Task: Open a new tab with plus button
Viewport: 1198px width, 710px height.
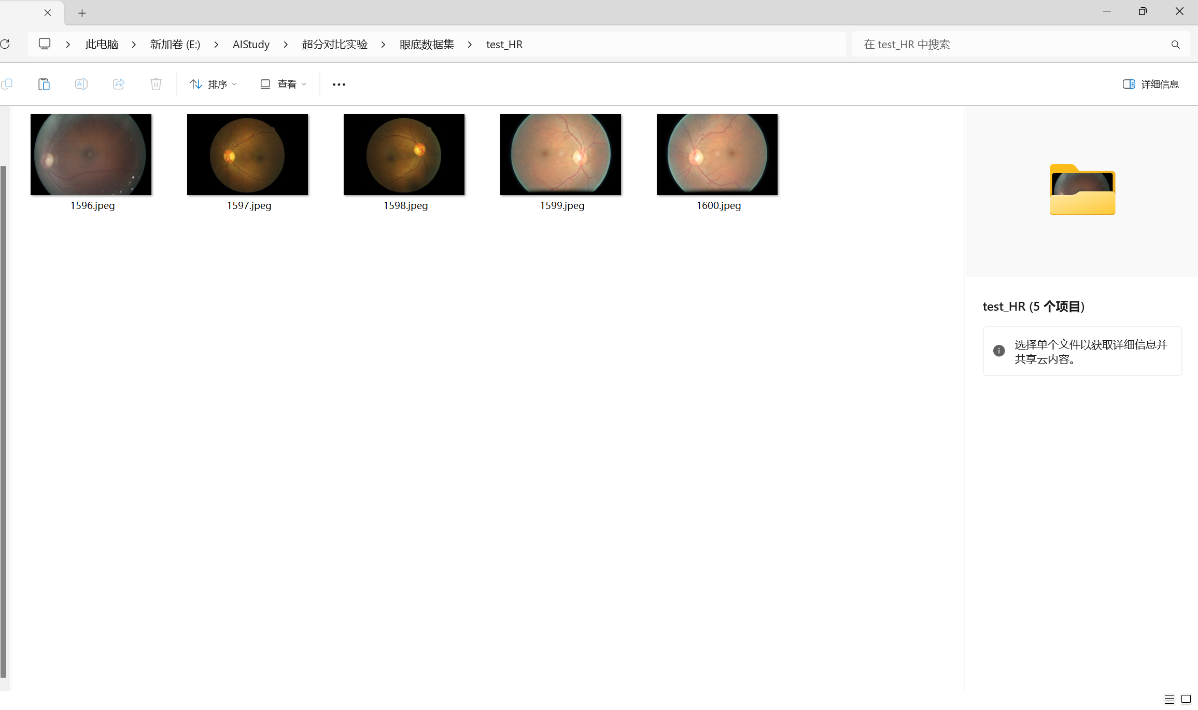Action: tap(82, 13)
